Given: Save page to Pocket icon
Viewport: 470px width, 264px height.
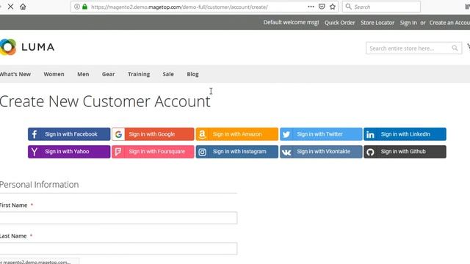Looking at the screenshot, I should pyautogui.click(x=322, y=7).
